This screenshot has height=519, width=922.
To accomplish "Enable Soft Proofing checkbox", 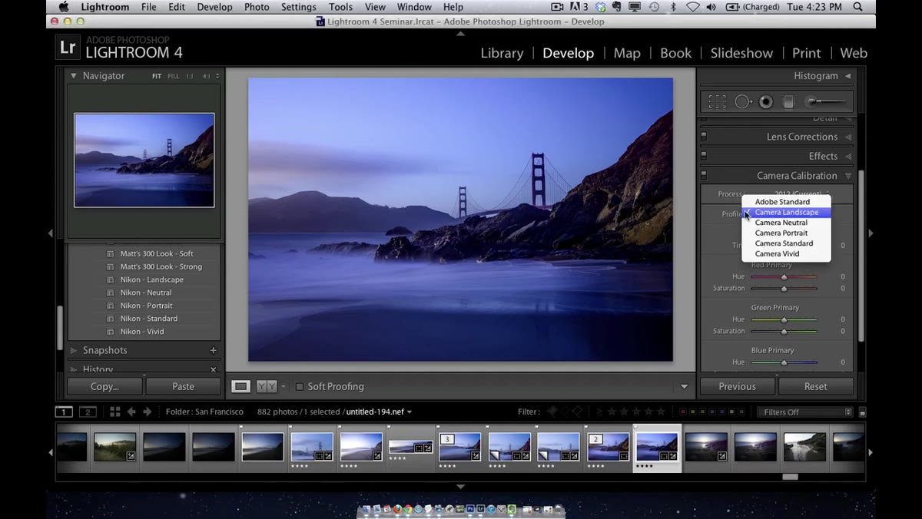I will 300,386.
